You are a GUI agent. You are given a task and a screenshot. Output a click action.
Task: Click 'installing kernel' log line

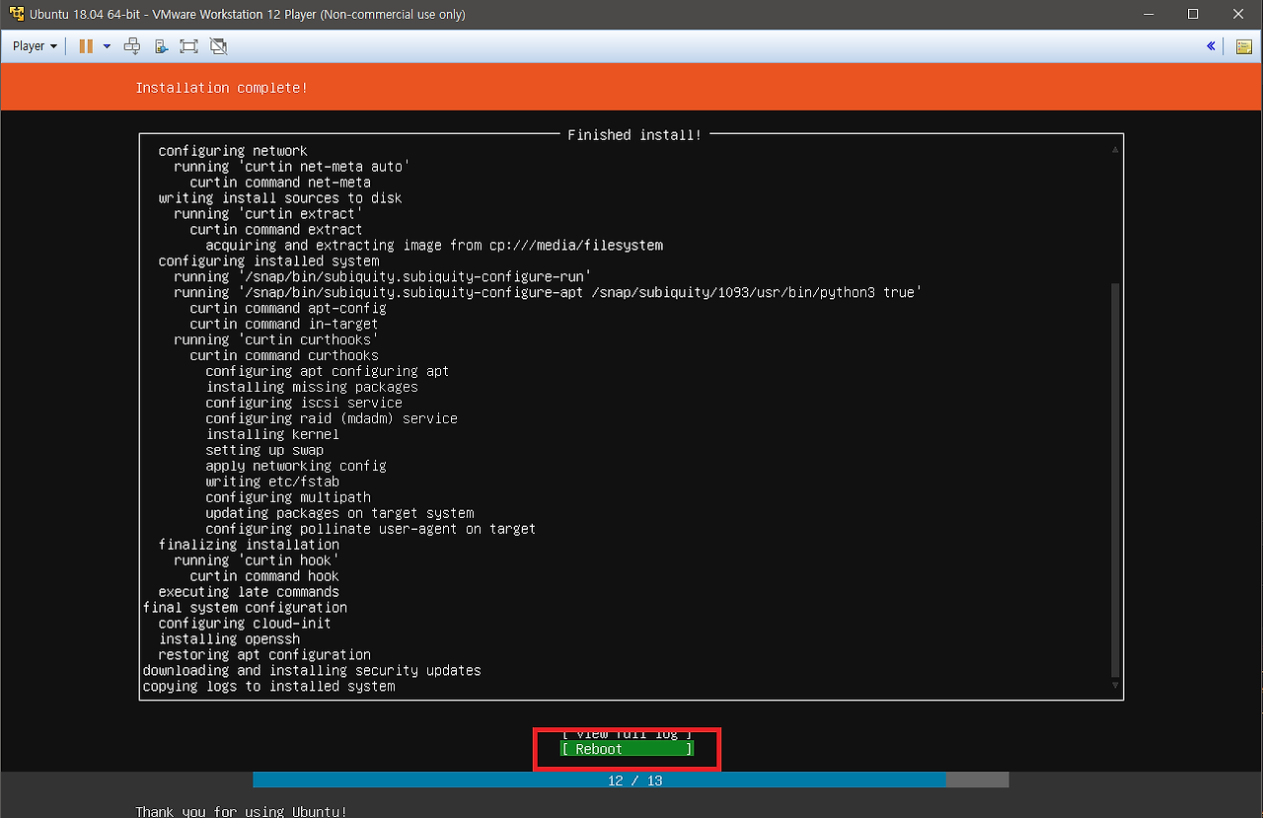272,435
